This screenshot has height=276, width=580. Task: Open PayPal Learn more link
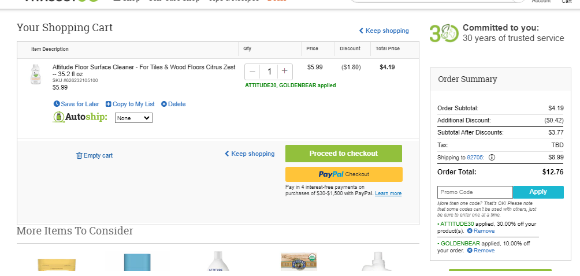click(388, 193)
